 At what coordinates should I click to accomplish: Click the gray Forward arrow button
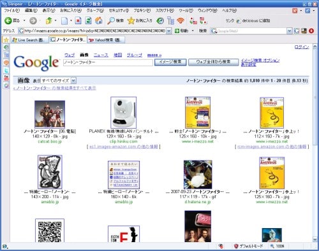[x=33, y=20]
